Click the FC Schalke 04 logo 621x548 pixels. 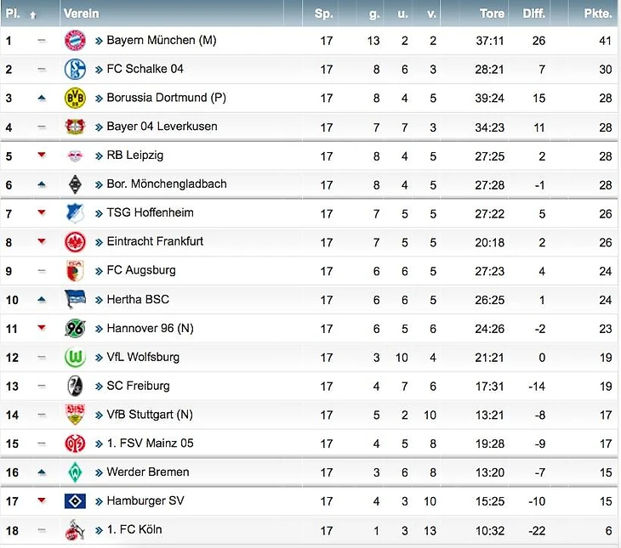[75, 69]
